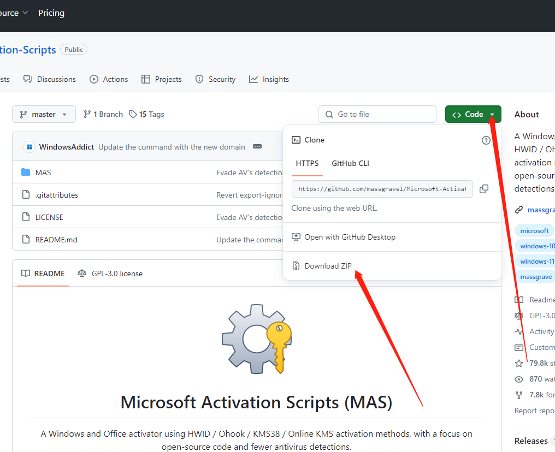Open commit message for MAS folder
The image size is (555, 452).
click(x=250, y=173)
